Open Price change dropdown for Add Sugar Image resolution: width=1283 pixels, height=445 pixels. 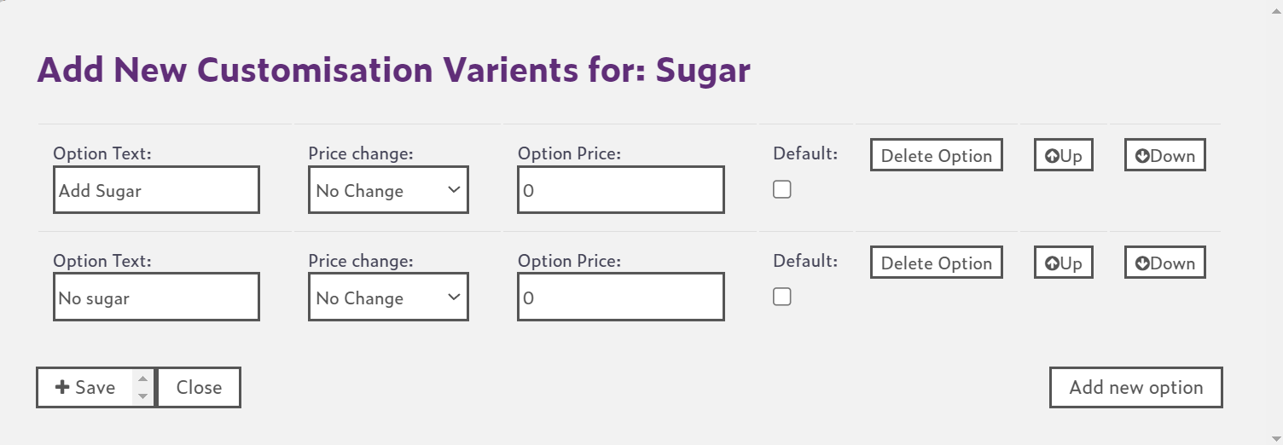click(x=388, y=190)
